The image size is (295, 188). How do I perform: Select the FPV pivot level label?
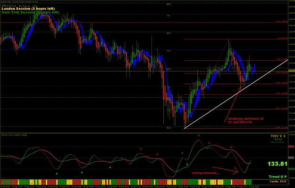tap(169, 51)
